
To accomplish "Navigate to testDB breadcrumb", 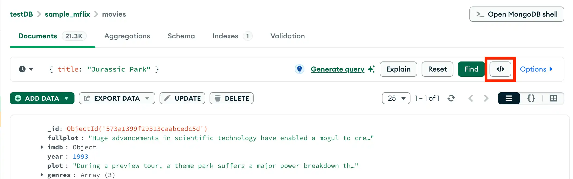I will (x=21, y=14).
